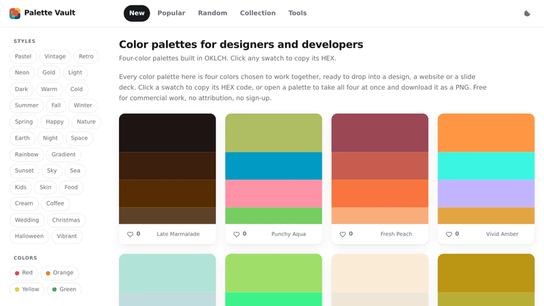Pick the Happy style tag
This screenshot has width=544, height=306.
[55, 122]
